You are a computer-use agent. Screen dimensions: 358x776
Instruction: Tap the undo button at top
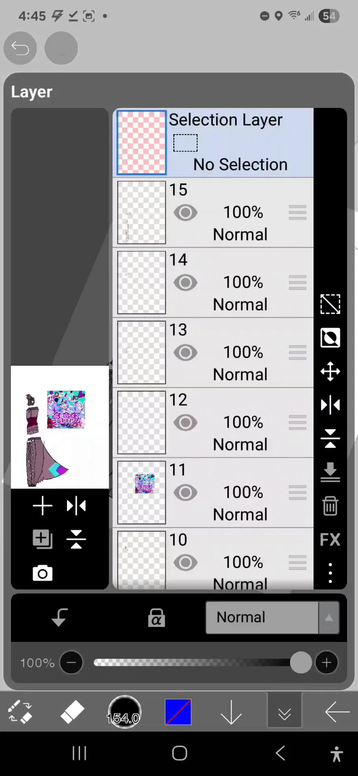(x=20, y=48)
